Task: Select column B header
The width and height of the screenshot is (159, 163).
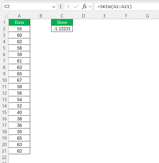Action: tap(41, 16)
